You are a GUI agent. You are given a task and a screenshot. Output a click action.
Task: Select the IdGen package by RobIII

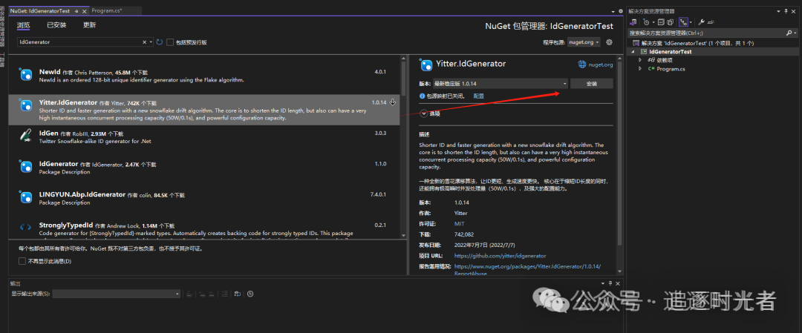(205, 137)
